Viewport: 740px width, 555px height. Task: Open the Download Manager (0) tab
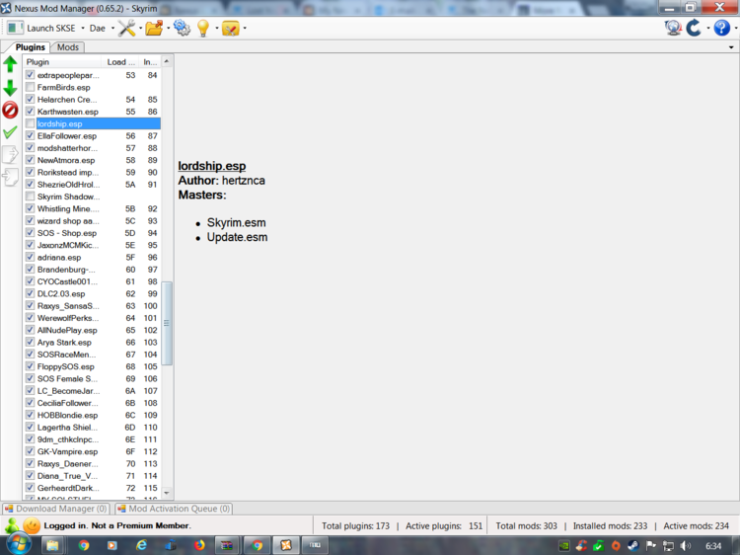56,509
